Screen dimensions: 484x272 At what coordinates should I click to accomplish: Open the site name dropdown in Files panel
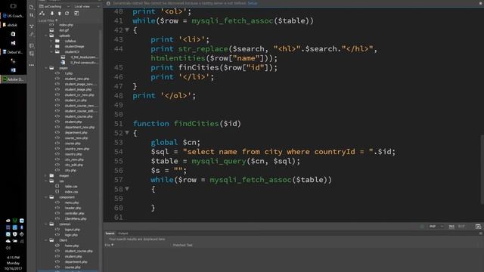pyautogui.click(x=55, y=7)
